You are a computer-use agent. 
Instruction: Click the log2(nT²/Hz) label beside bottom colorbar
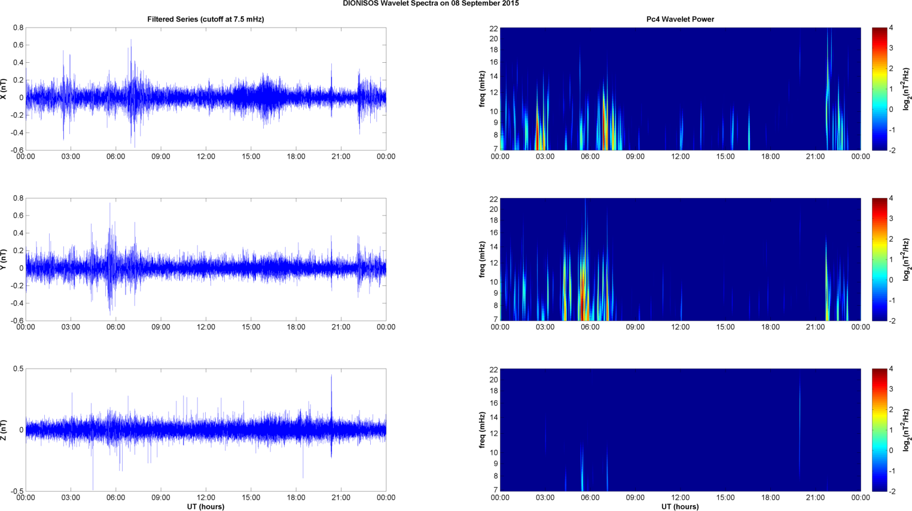[907, 430]
